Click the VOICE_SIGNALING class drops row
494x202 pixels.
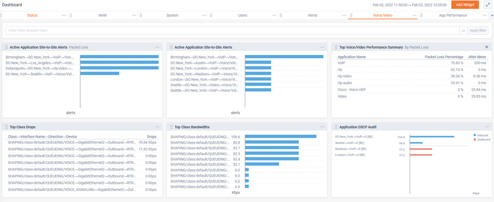[x=82, y=189]
